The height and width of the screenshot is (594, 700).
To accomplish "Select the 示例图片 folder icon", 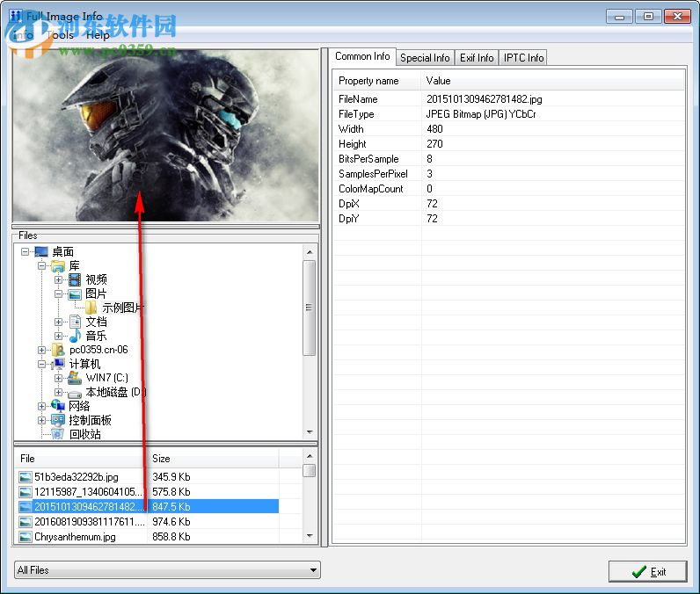I will (x=91, y=308).
